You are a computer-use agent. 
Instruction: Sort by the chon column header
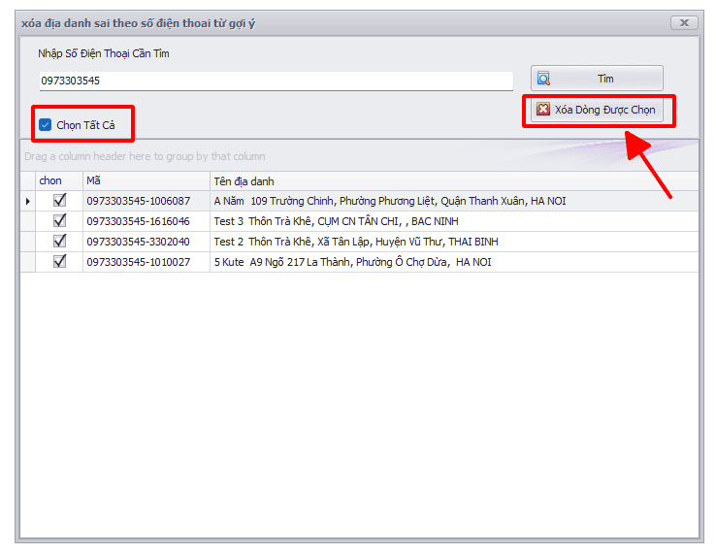(59, 180)
